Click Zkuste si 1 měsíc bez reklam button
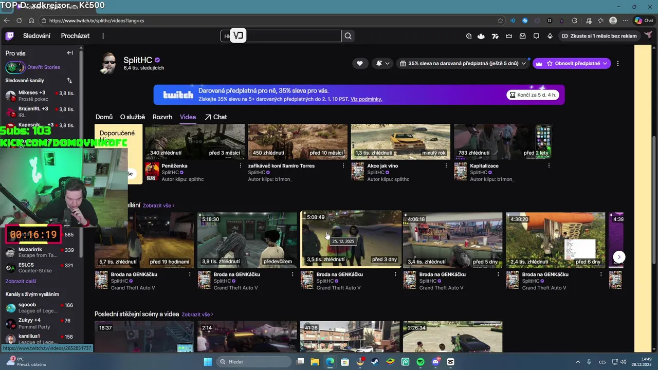Viewport: 658px width, 370px height. [x=599, y=36]
